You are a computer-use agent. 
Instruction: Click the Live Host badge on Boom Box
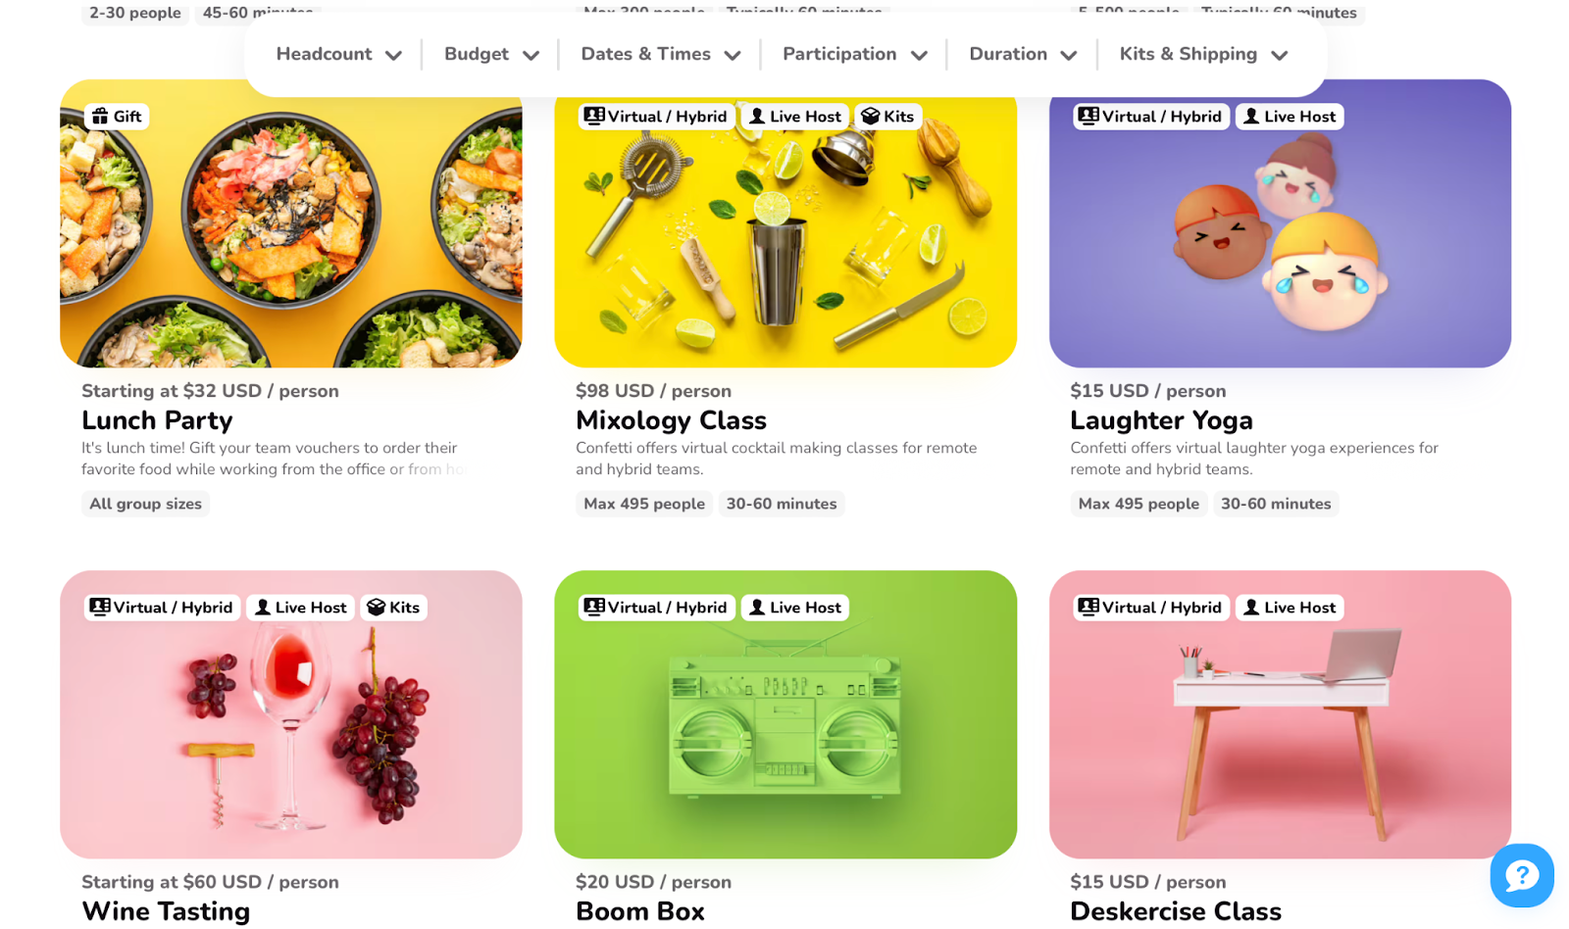point(795,608)
